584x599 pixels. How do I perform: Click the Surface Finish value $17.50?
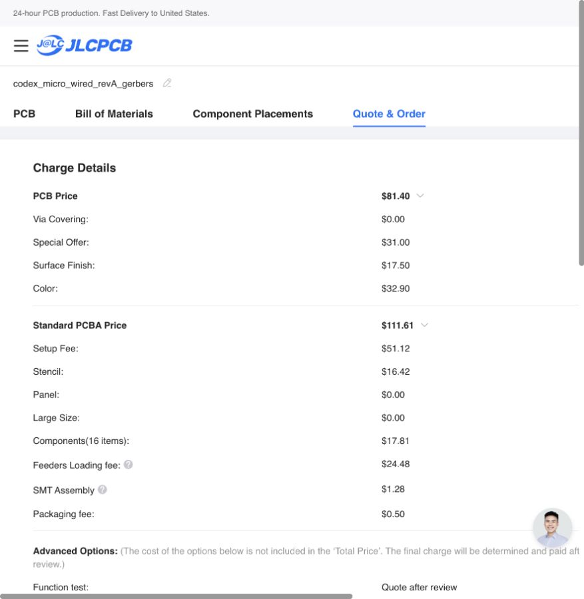click(396, 266)
